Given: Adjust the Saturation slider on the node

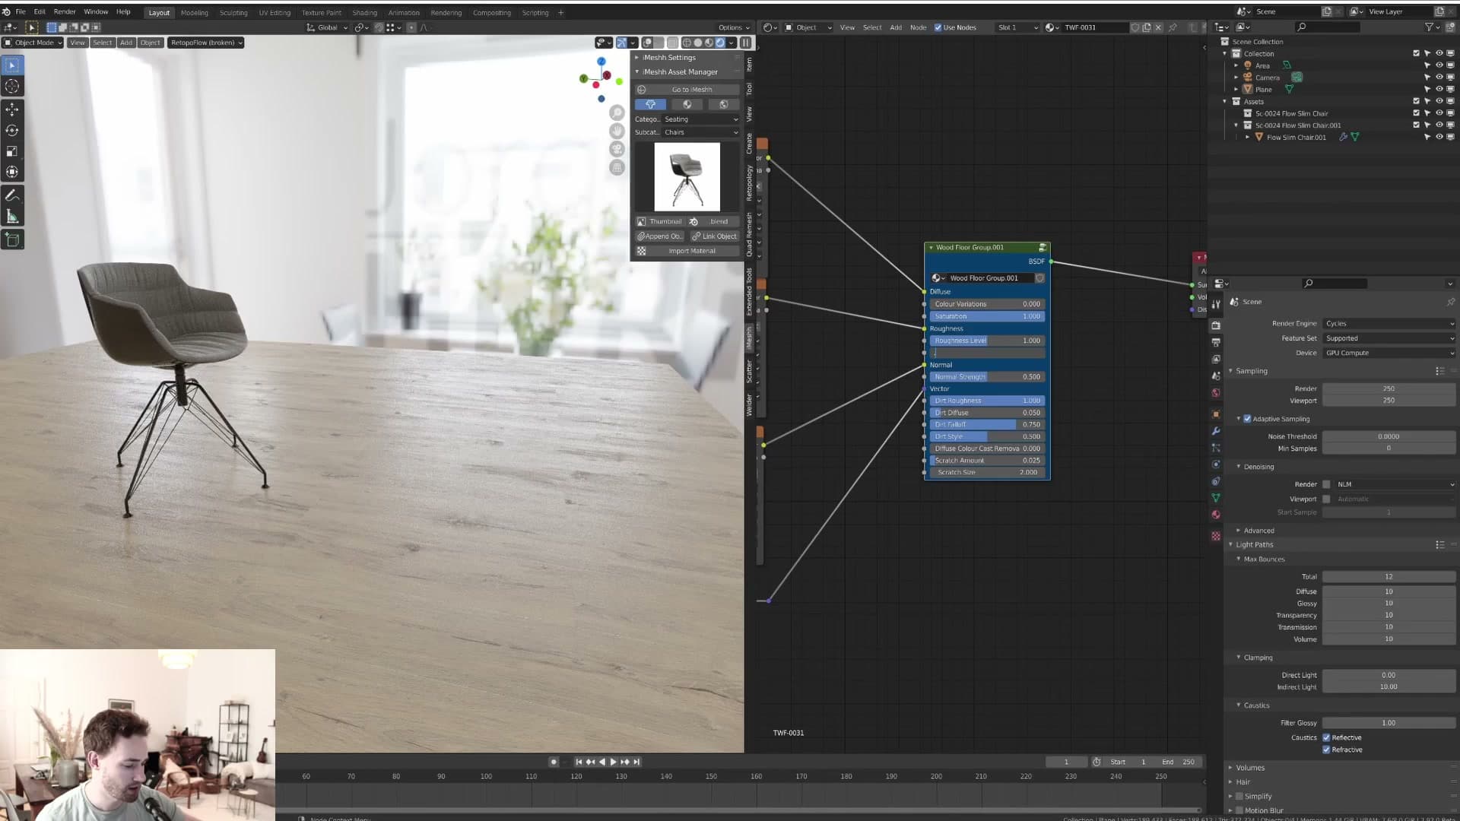Looking at the screenshot, I should [987, 316].
